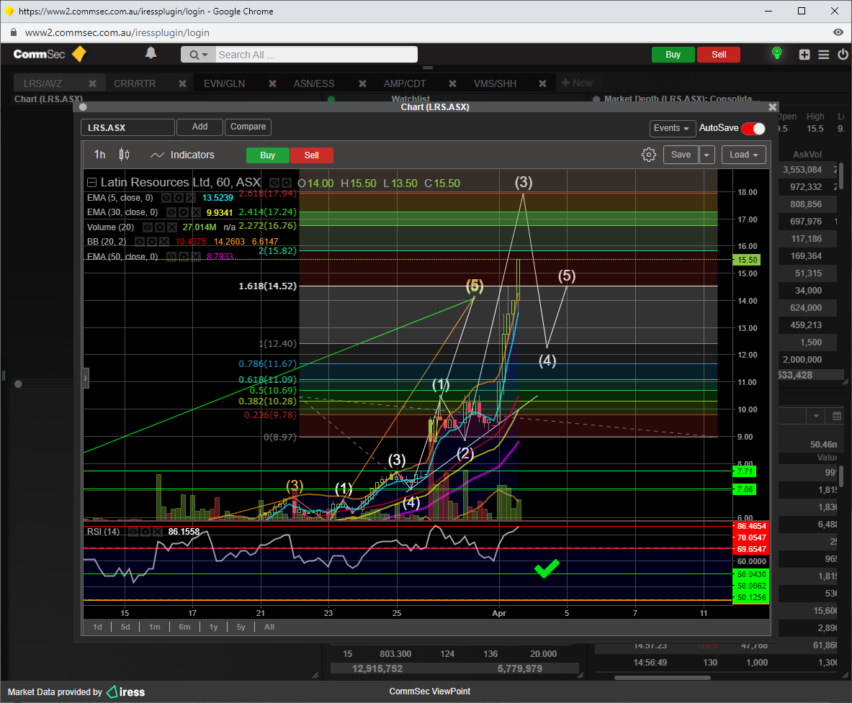
Task: Open the 1h interval selector
Action: (x=100, y=155)
